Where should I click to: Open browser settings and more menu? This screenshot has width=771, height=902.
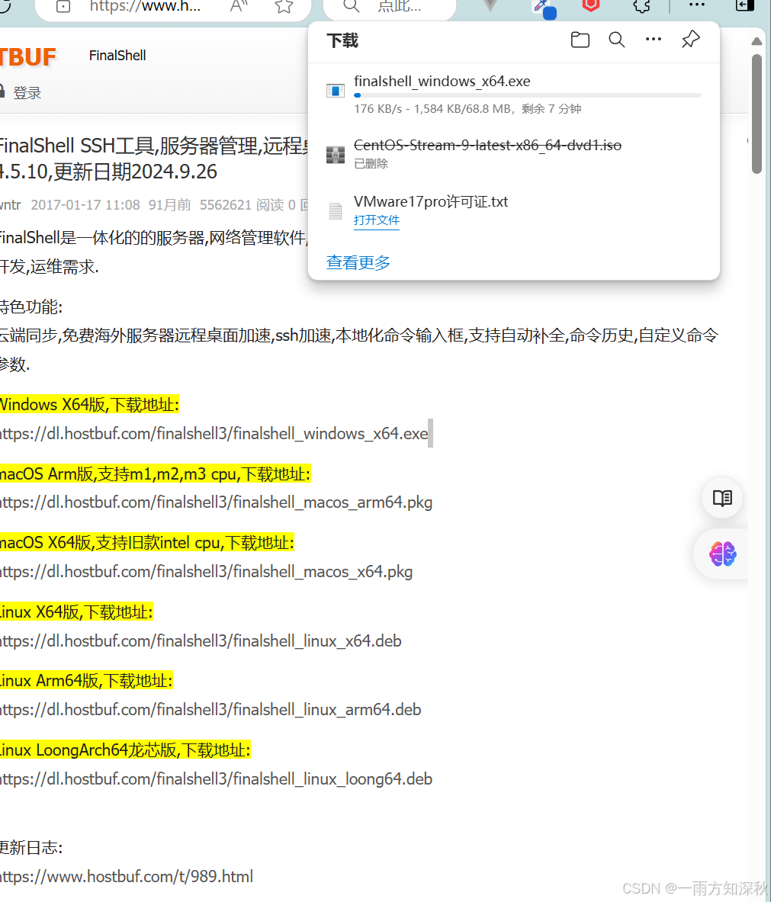[697, 5]
